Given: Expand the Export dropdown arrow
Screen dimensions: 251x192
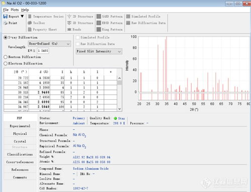Looking at the screenshot, I should 22,16.
